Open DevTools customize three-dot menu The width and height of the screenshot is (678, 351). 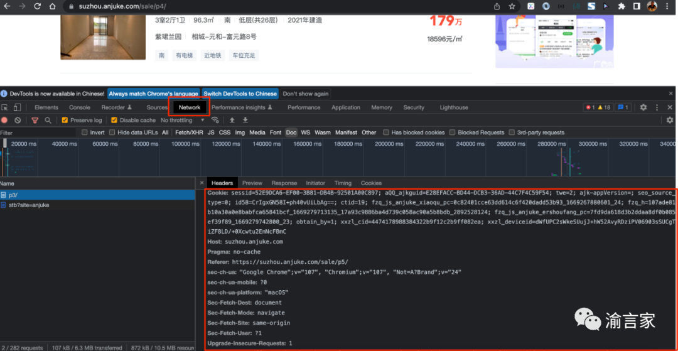(657, 107)
